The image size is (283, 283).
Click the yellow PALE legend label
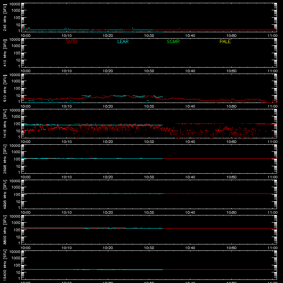point(225,41)
